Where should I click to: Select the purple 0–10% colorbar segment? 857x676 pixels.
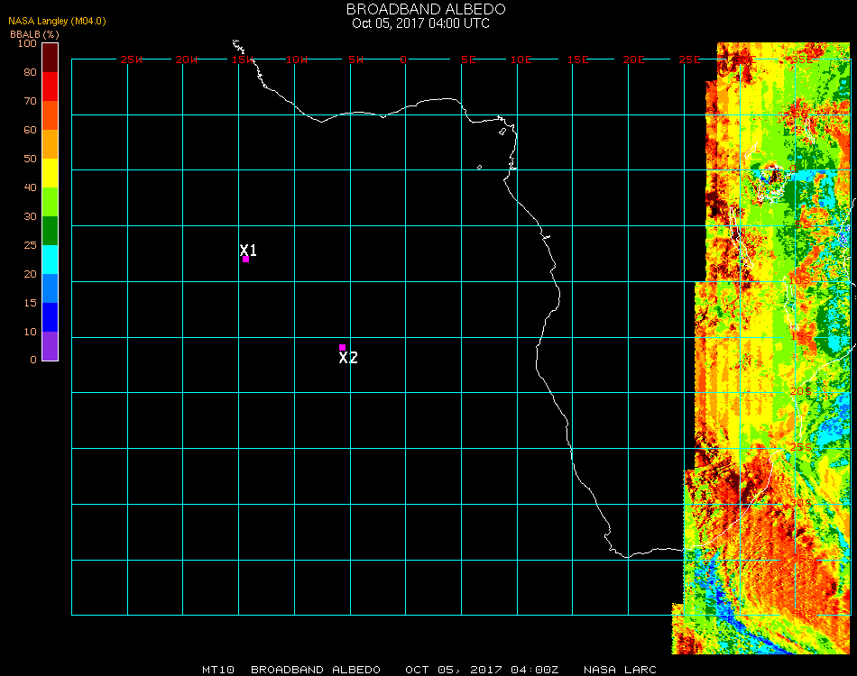(x=50, y=346)
